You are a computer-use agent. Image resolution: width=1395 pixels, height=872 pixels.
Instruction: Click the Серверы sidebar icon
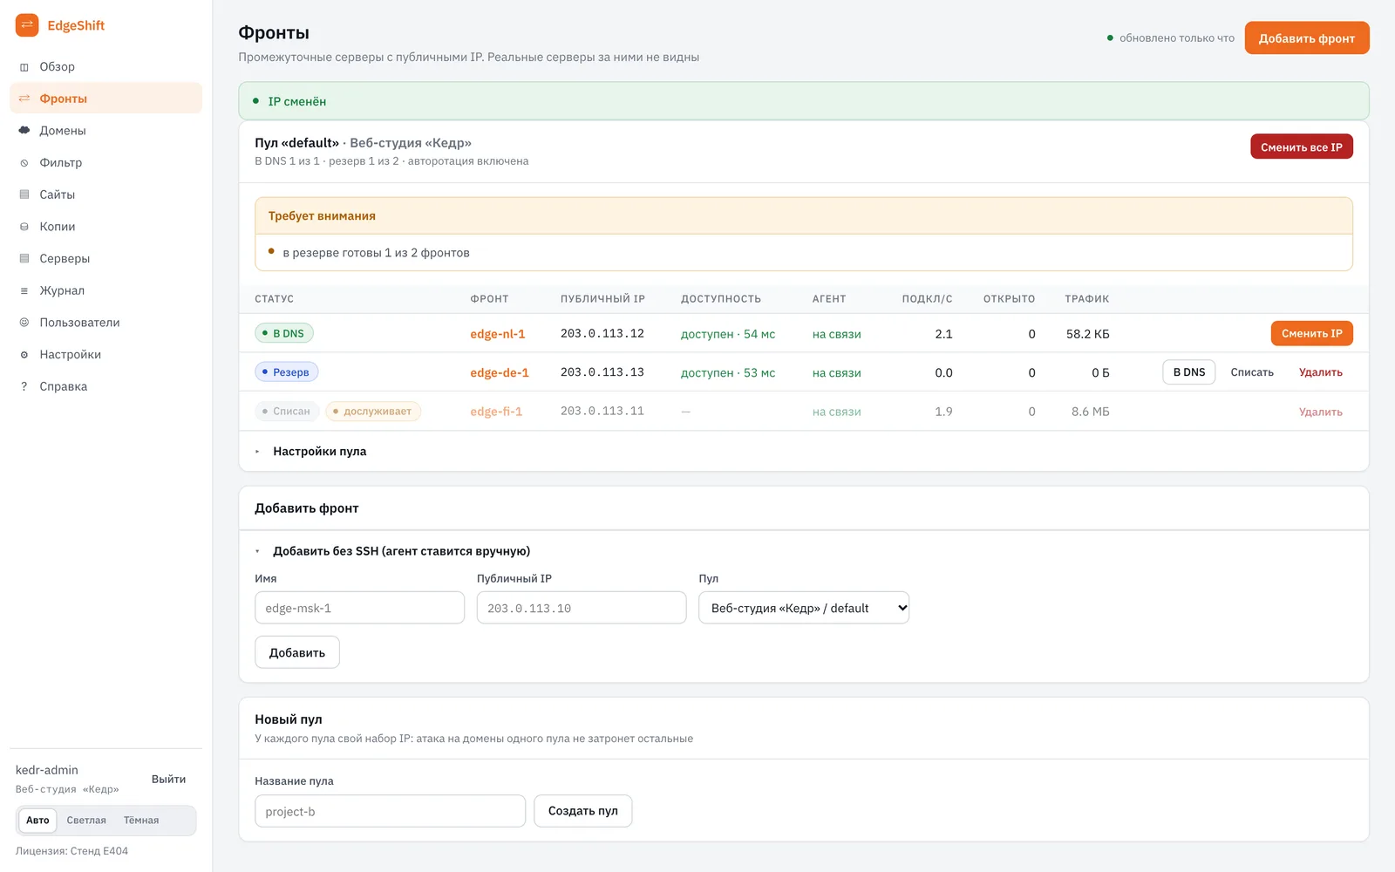[x=24, y=259]
